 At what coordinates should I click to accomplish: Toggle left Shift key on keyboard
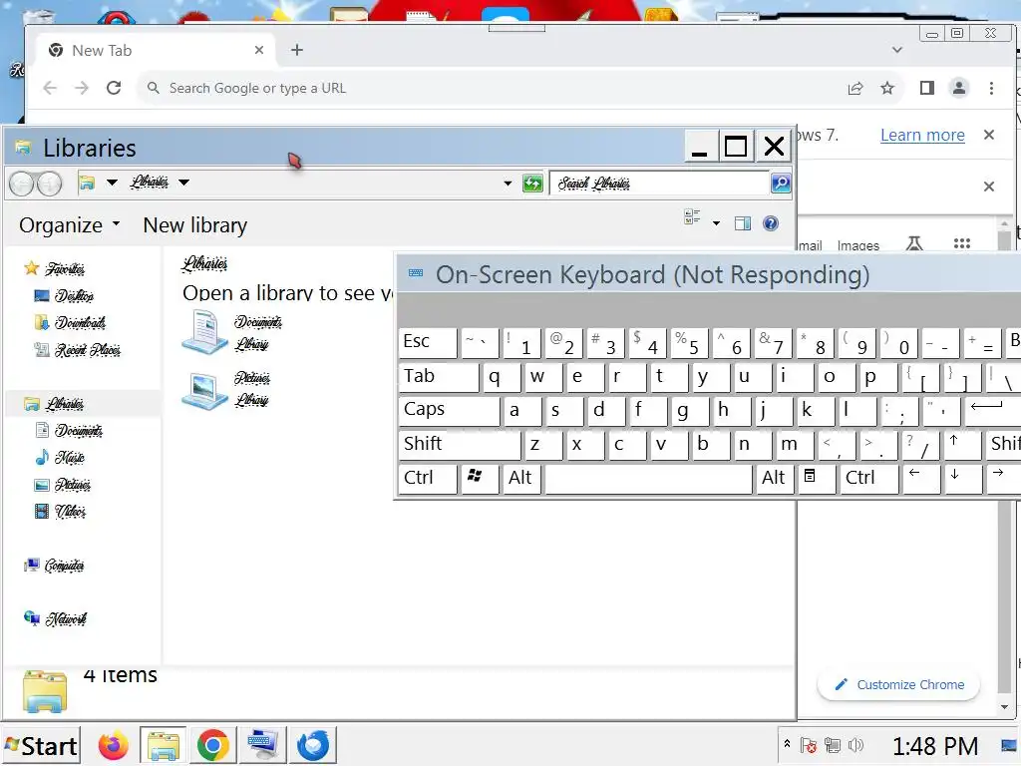click(459, 445)
